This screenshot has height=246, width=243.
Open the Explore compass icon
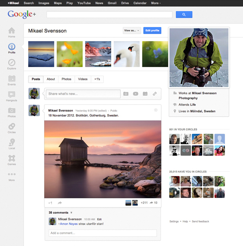click(12, 62)
